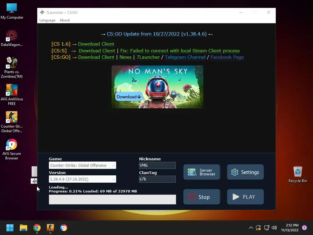The height and width of the screenshot is (235, 313).
Task: Open the CS:GO Update v1.38.4.6 link
Action: 157,34
